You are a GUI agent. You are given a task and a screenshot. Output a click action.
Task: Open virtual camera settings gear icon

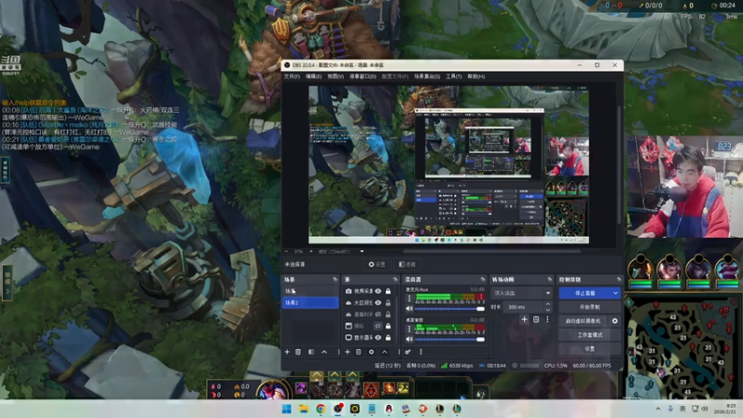tap(615, 320)
